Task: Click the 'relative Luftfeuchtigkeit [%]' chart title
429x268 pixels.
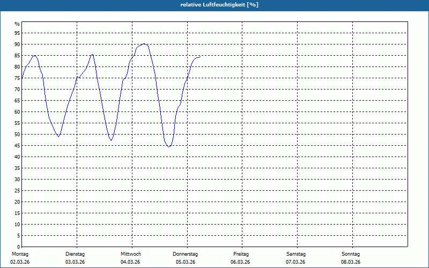Action: point(219,5)
